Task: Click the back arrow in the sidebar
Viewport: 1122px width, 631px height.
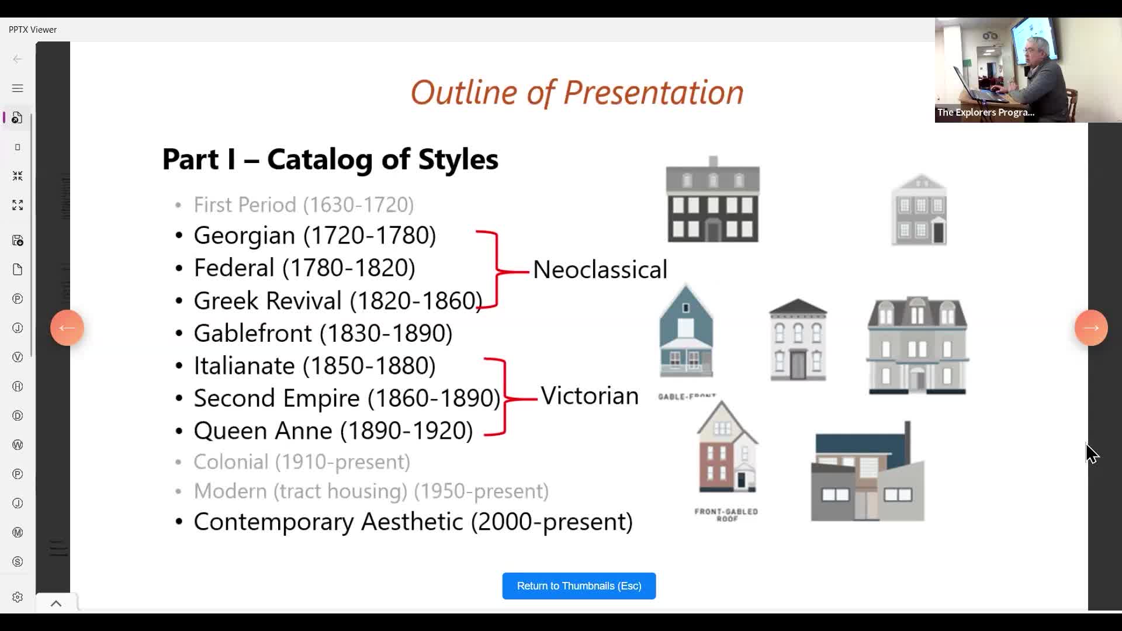Action: (x=18, y=58)
